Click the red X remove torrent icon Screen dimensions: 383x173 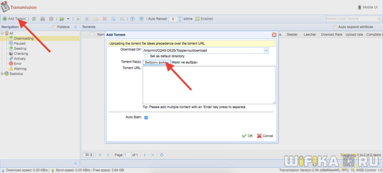pos(105,19)
